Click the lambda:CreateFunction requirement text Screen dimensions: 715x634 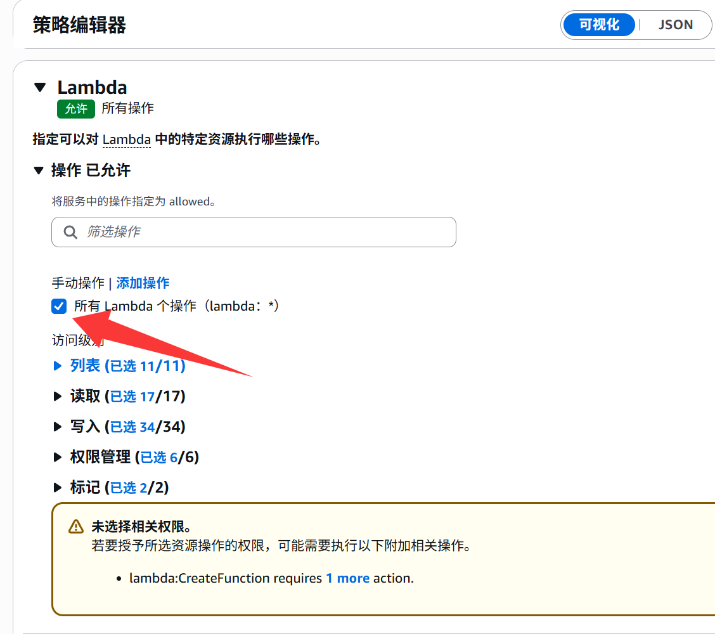271,578
